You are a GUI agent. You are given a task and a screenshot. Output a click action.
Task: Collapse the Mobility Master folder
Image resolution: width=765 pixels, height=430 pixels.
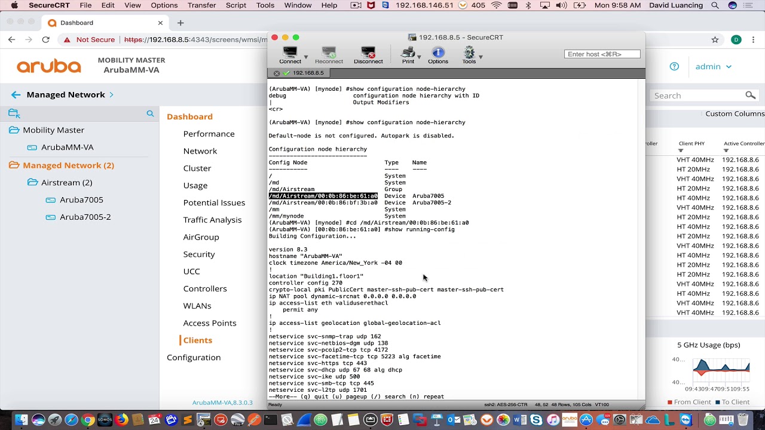click(14, 130)
